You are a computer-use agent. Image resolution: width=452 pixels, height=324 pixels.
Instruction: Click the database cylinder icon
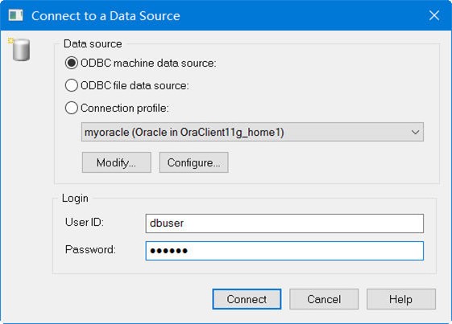point(20,50)
